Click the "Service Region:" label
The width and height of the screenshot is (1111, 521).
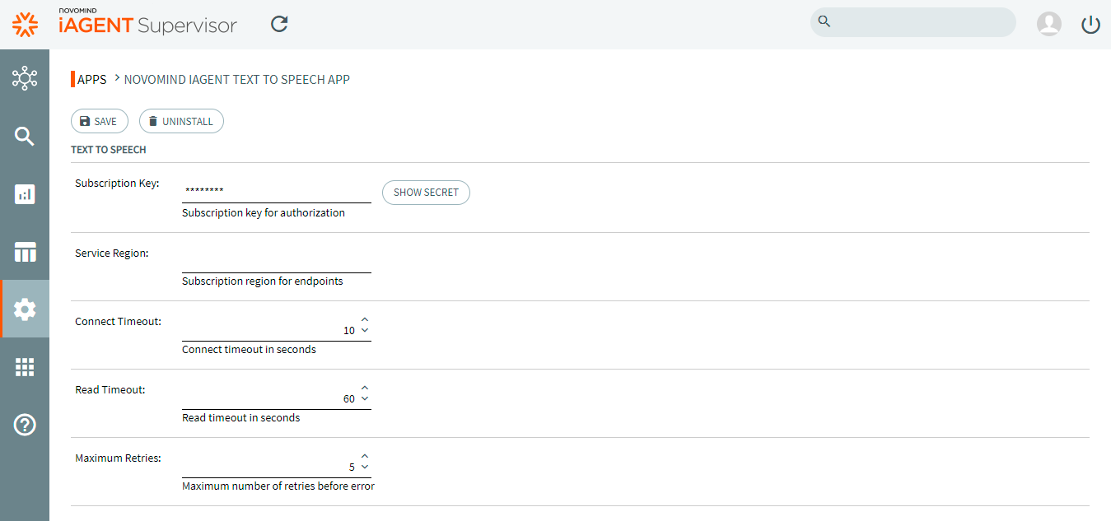112,254
